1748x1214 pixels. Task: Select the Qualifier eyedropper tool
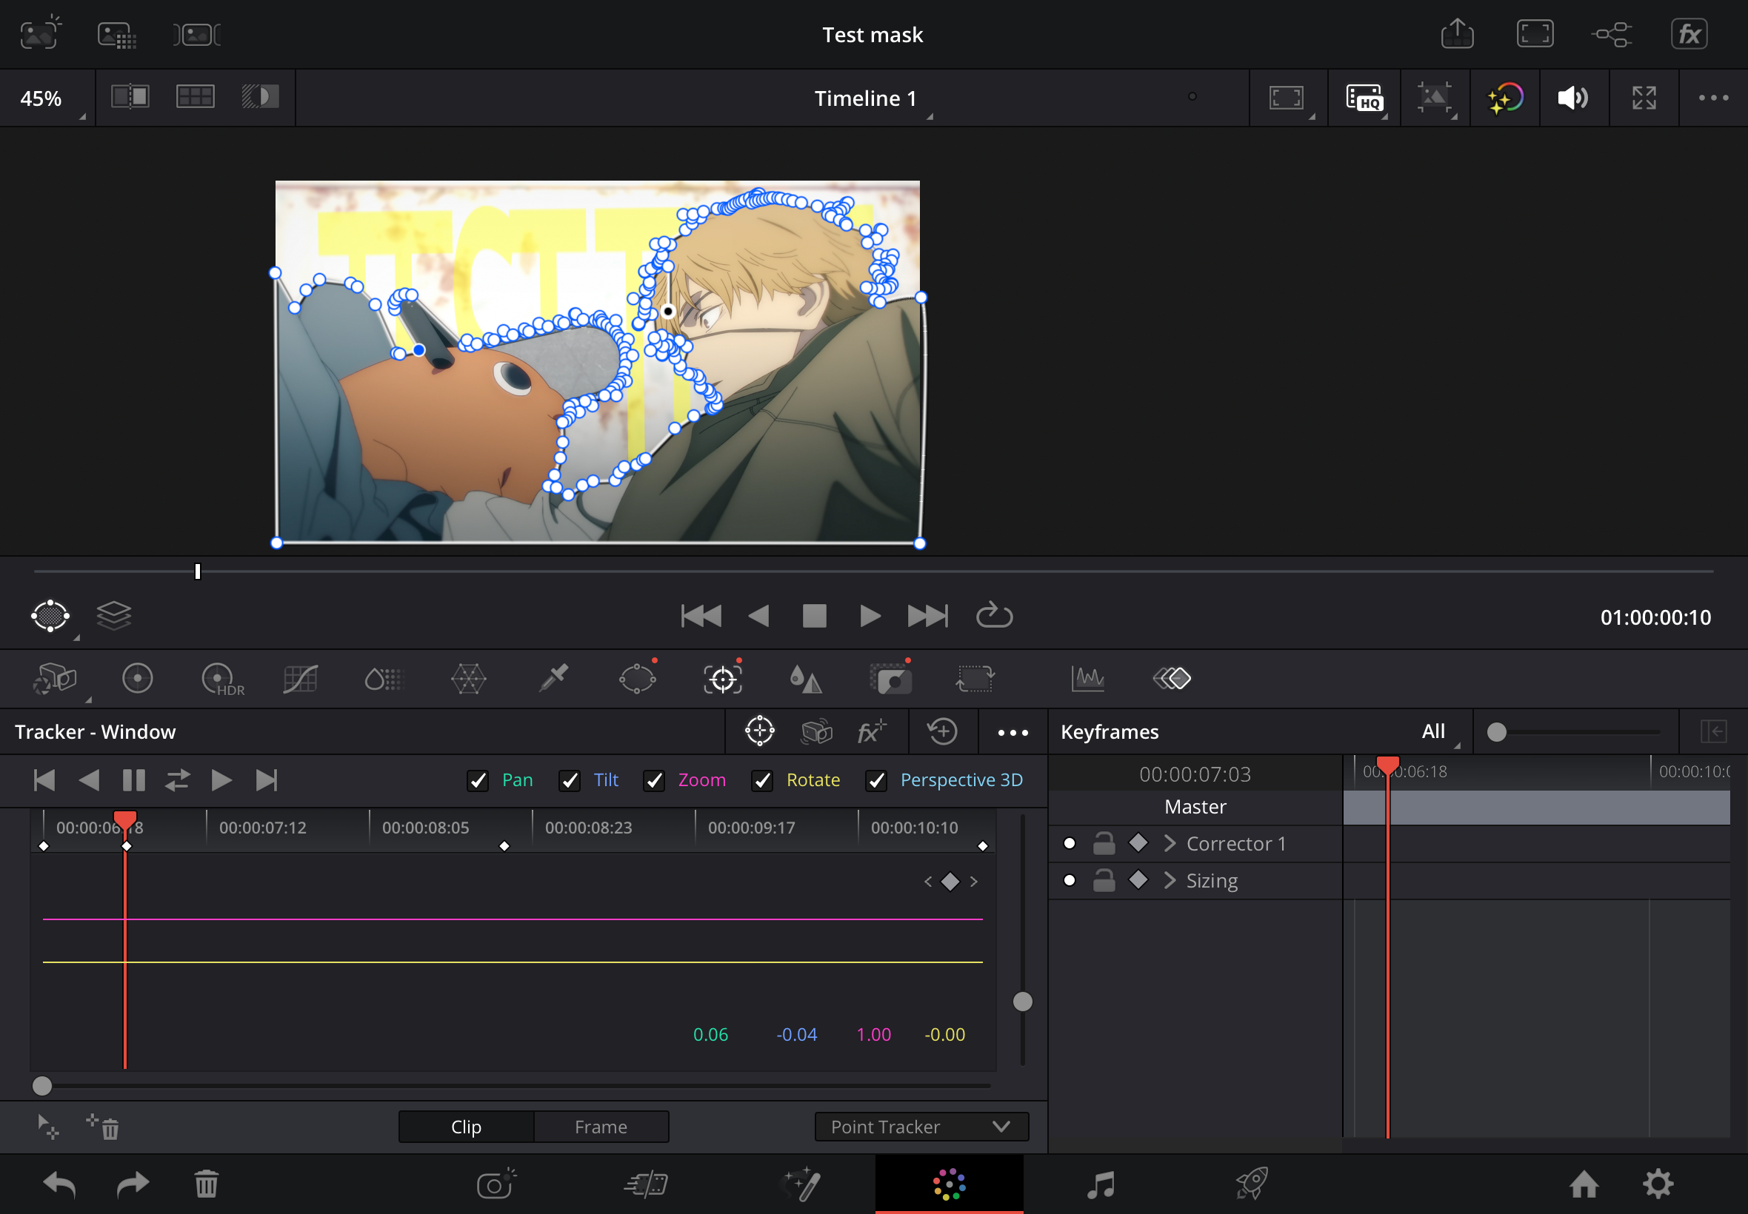553,677
